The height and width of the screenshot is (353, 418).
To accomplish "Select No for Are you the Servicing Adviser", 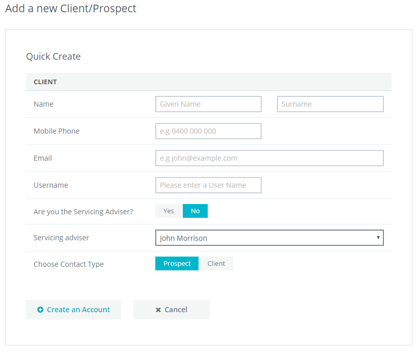I will pyautogui.click(x=195, y=211).
